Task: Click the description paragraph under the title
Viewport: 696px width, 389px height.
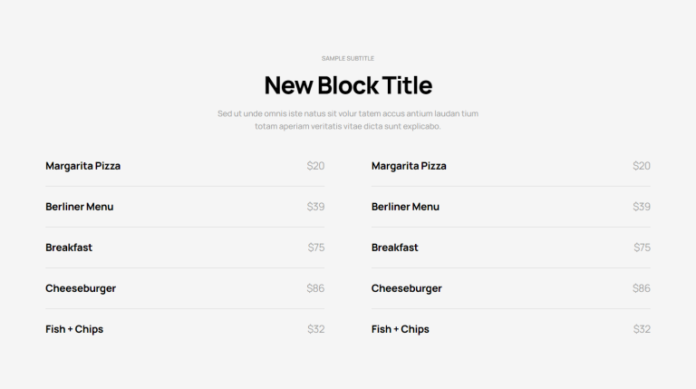Action: click(x=348, y=120)
